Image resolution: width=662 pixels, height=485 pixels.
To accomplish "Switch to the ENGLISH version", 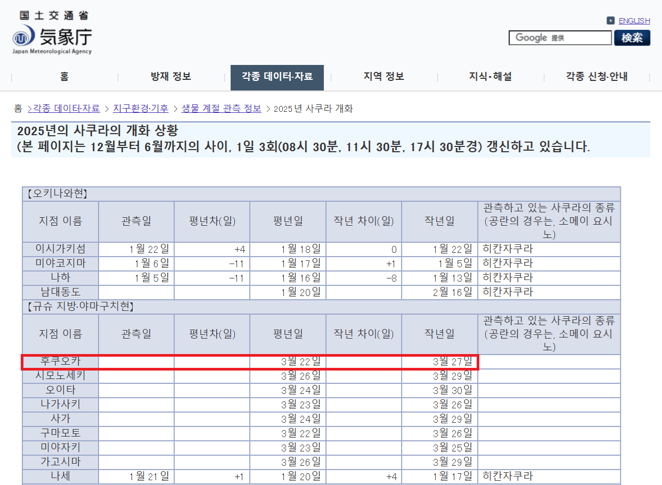I will [634, 21].
